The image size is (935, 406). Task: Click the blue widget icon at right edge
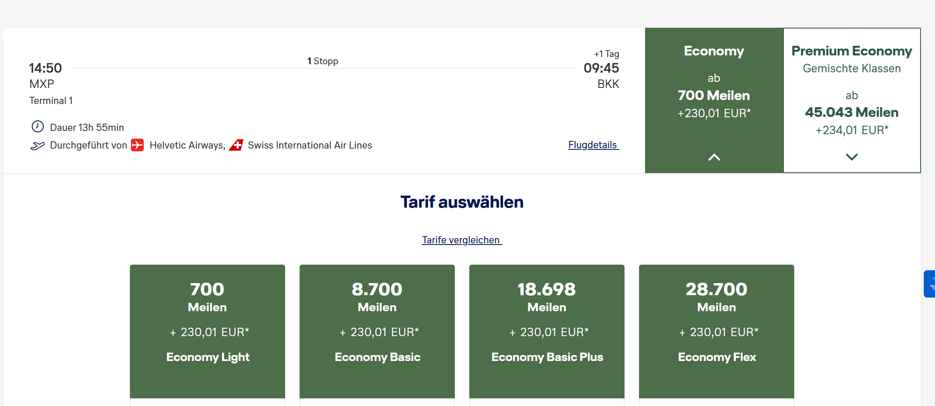(x=929, y=284)
